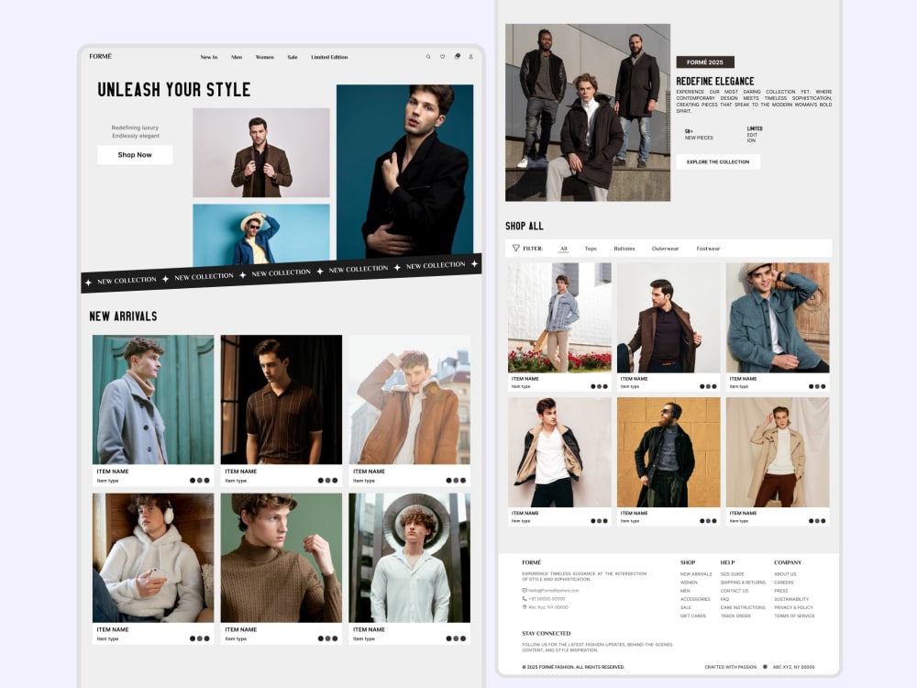Open the large hero photo with teal background
This screenshot has height=688, width=917.
pyautogui.click(x=404, y=172)
